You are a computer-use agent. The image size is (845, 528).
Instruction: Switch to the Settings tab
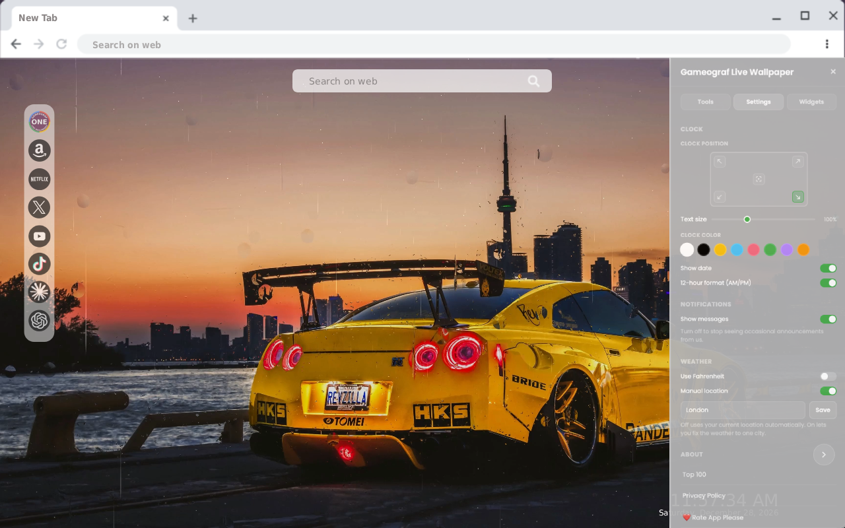click(759, 102)
